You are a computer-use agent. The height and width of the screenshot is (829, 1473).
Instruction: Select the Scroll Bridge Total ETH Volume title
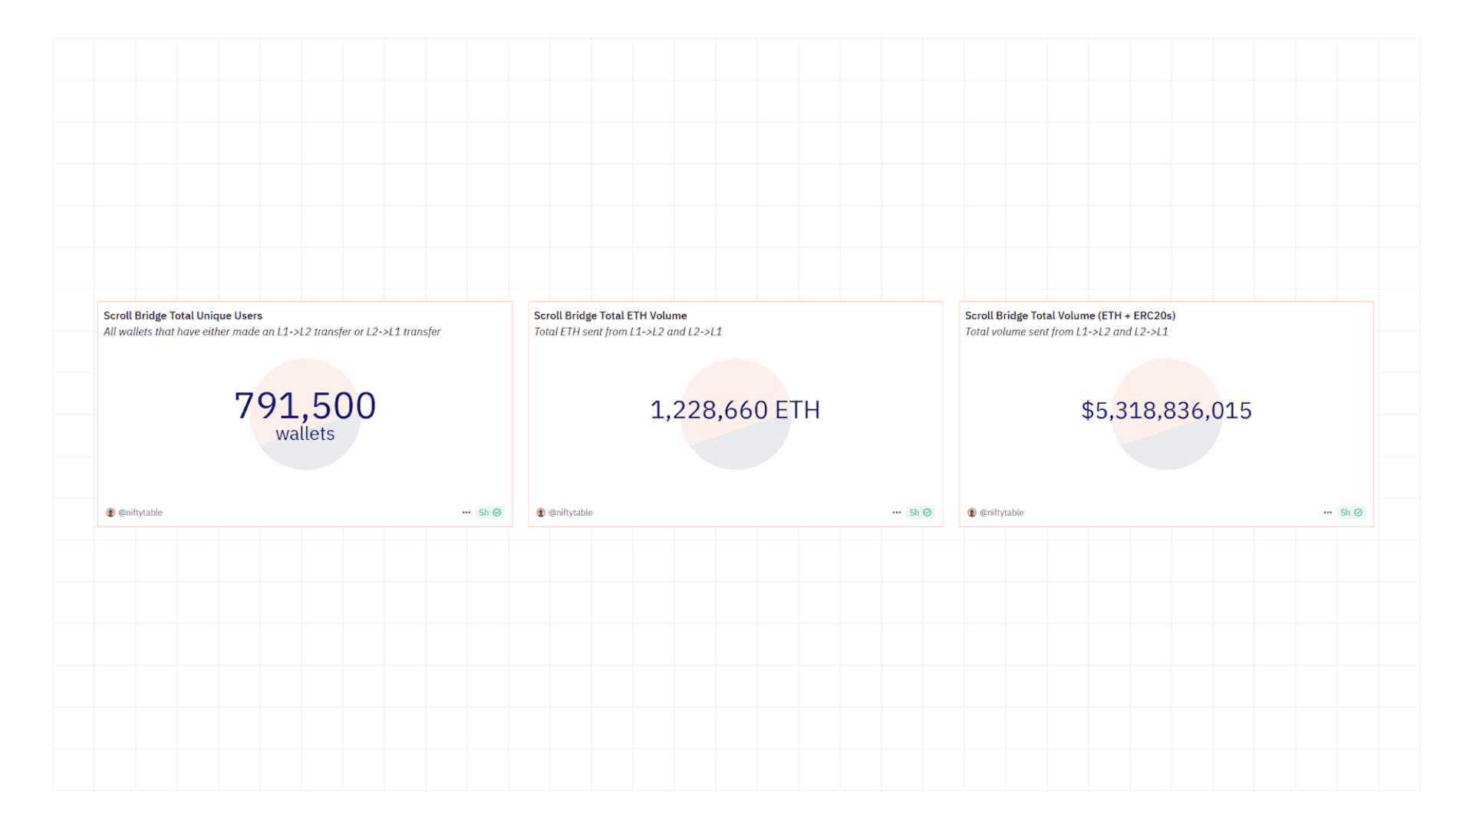point(609,315)
